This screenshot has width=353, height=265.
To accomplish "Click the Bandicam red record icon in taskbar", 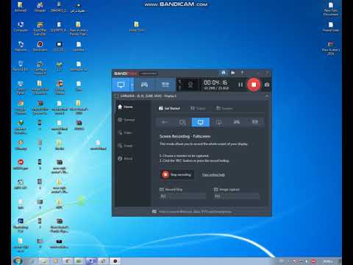I will (x=115, y=261).
